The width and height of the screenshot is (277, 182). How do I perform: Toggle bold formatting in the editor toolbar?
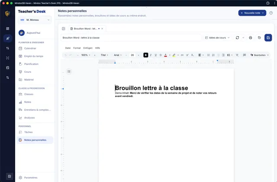click(145, 55)
